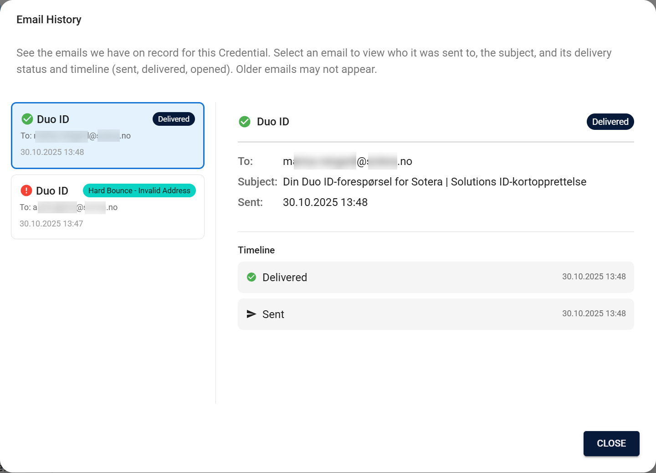Click the Delivered badge on the left email card
656x473 pixels.
click(174, 119)
